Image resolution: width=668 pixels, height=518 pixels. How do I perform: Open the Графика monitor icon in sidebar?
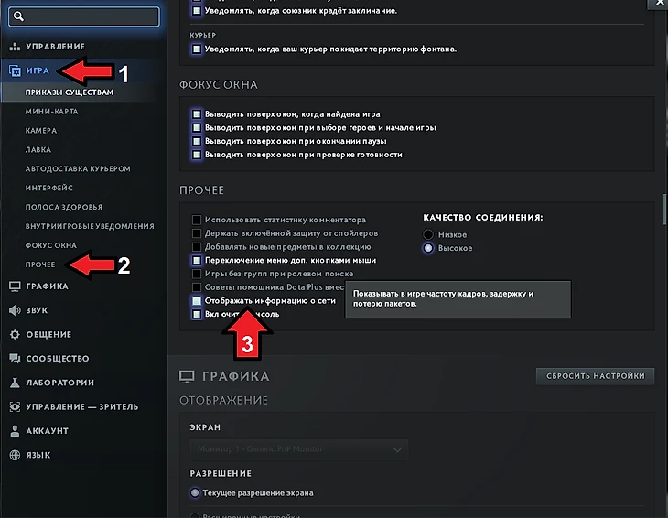(15, 286)
